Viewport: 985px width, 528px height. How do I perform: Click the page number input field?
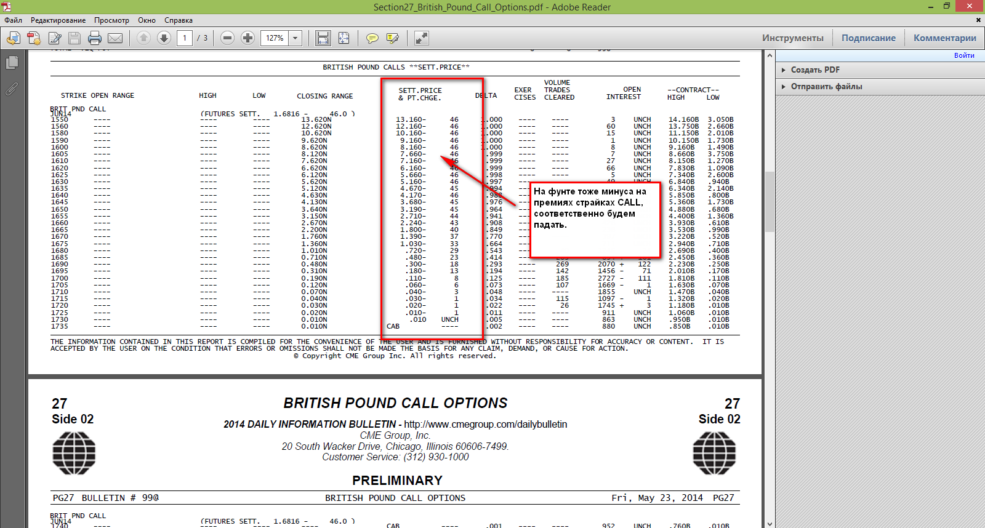tap(185, 38)
